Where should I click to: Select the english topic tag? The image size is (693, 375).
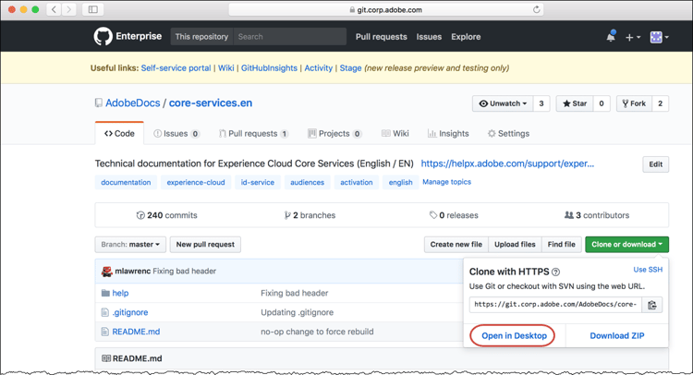tap(400, 182)
